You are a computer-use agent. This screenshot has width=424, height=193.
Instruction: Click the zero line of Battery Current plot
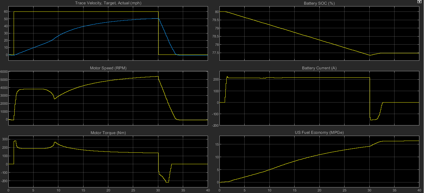point(295,102)
